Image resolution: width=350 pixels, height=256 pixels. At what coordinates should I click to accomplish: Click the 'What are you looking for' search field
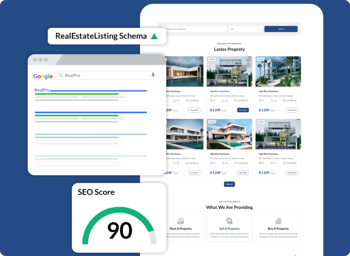click(x=193, y=29)
